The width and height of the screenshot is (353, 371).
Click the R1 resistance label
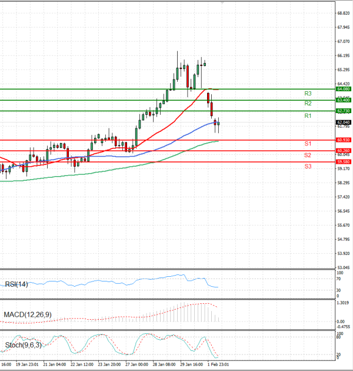[x=308, y=117]
